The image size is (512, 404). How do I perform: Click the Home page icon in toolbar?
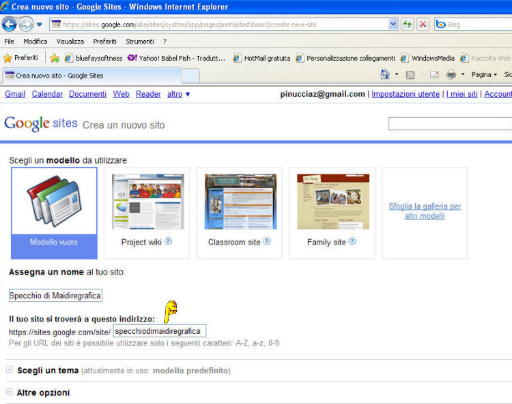[385, 75]
